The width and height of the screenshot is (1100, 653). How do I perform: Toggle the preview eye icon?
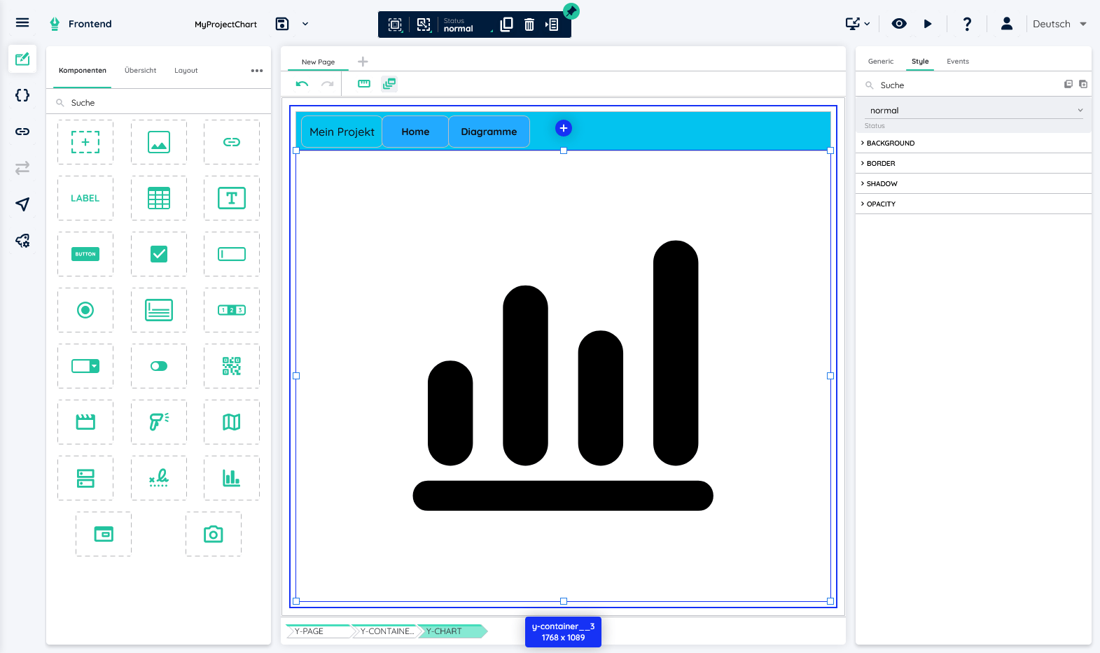tap(899, 24)
